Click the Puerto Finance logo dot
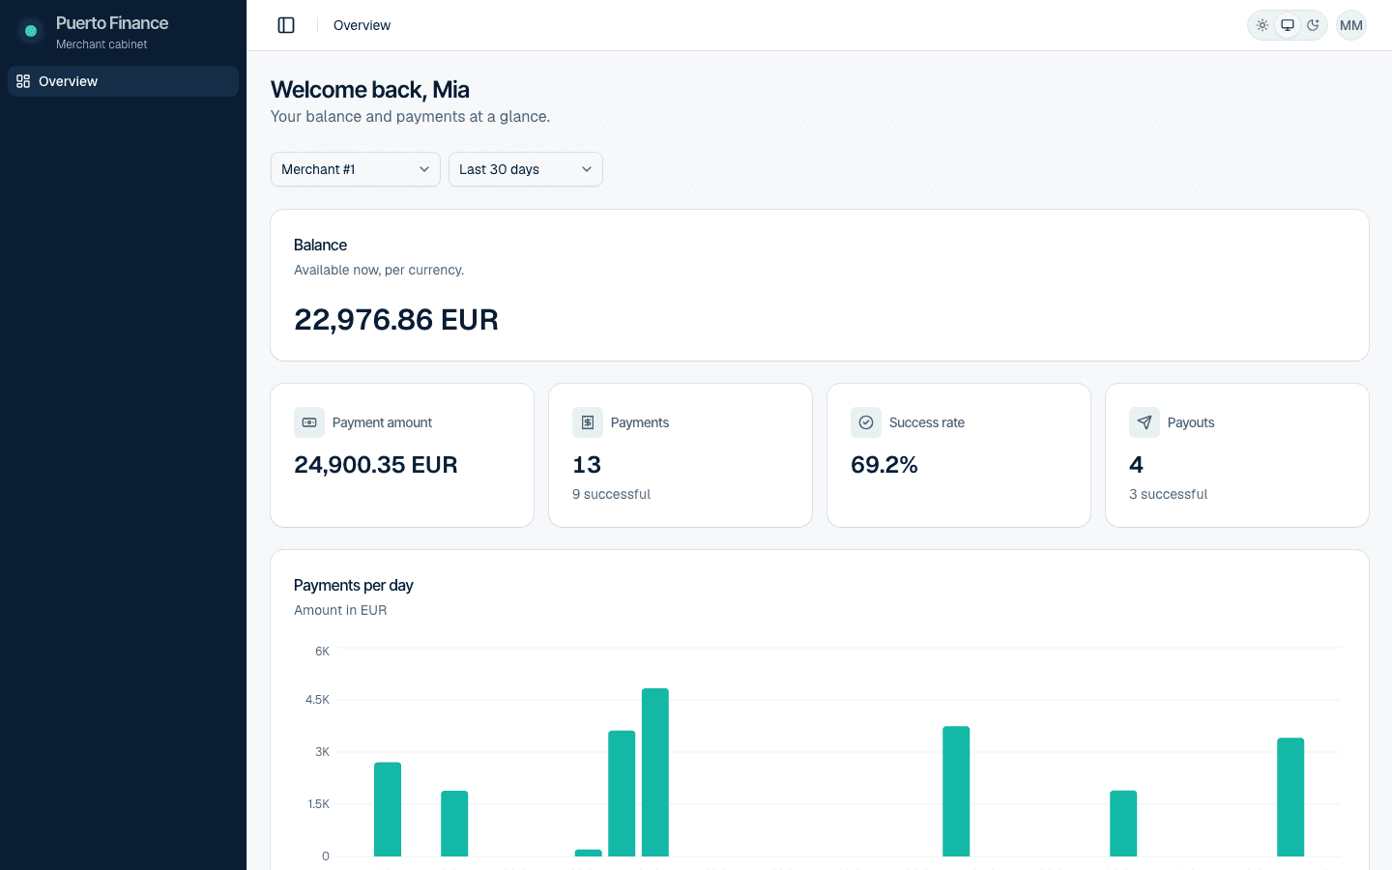The image size is (1392, 870). click(x=31, y=31)
